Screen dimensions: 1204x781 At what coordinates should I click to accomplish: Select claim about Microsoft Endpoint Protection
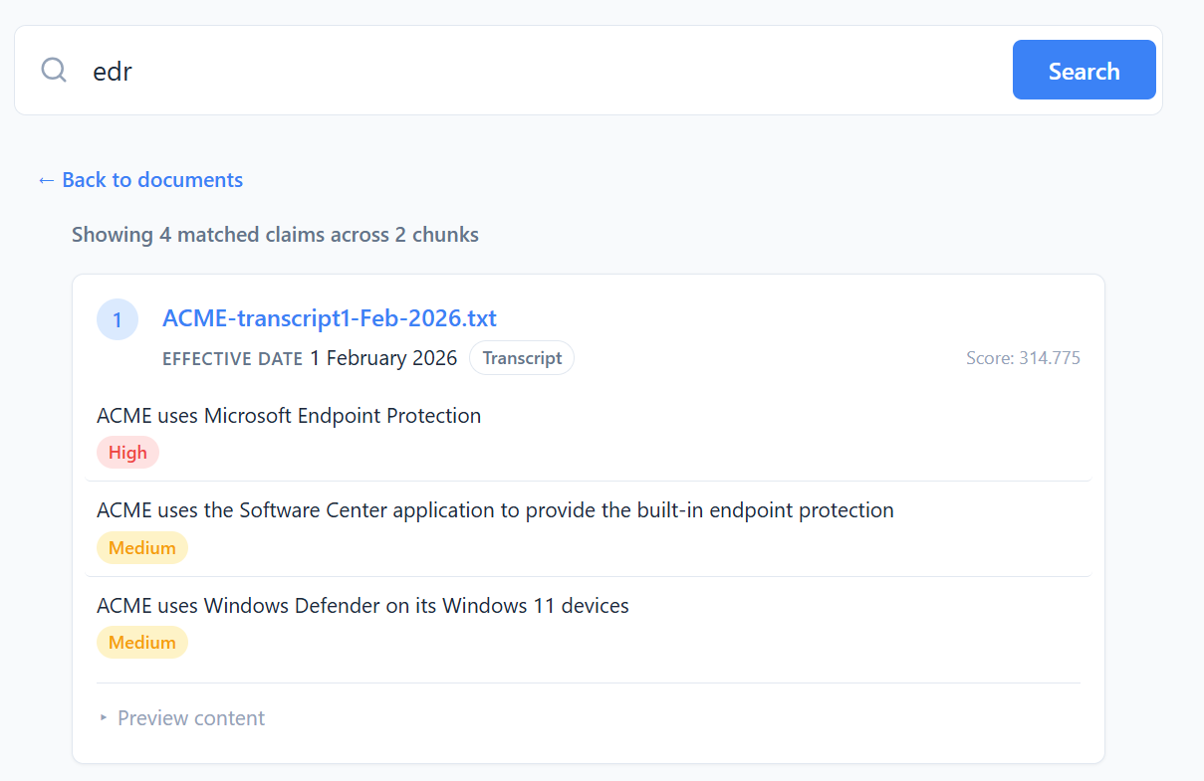point(289,416)
